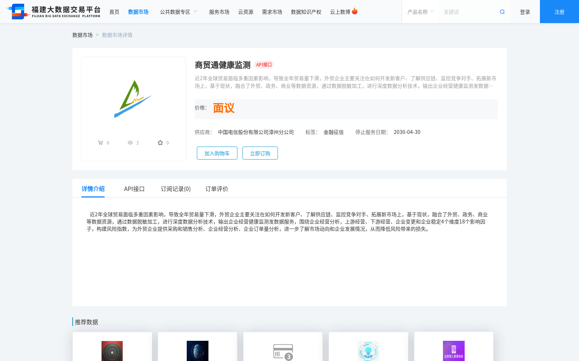
Task: Click the search magnifier icon
Action: point(502,12)
